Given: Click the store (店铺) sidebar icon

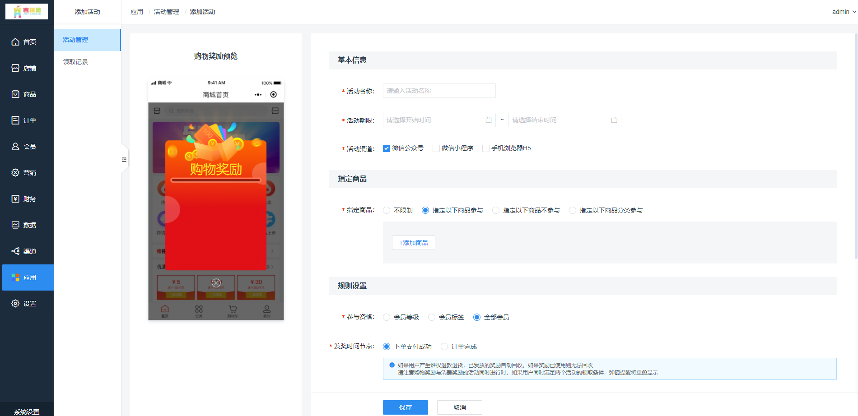Looking at the screenshot, I should (x=15, y=68).
